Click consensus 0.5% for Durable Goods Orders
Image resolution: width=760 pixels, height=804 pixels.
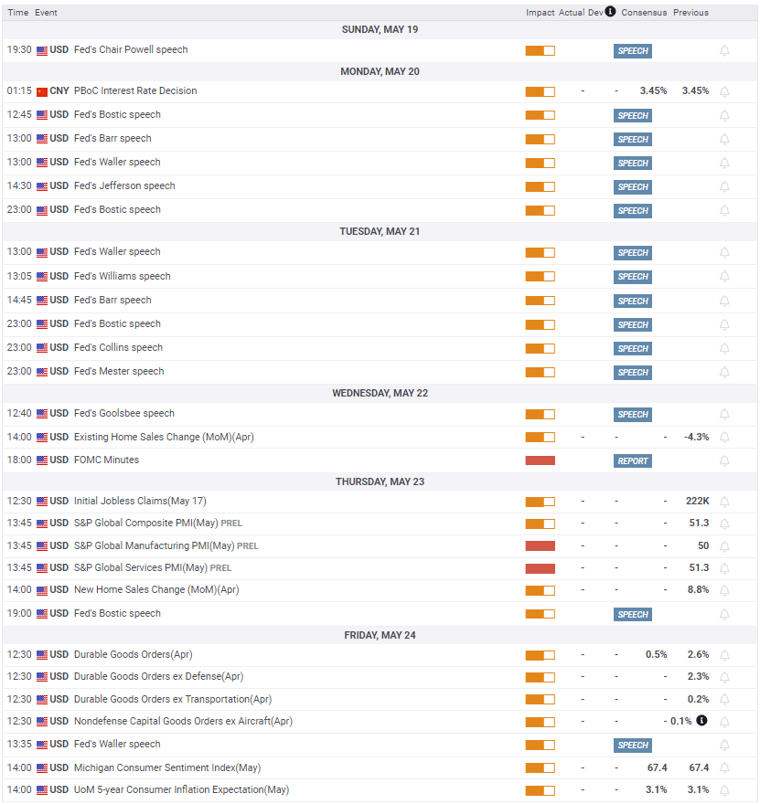click(x=657, y=655)
